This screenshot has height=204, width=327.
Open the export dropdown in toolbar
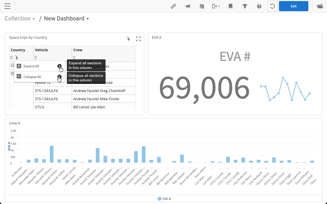point(216,6)
